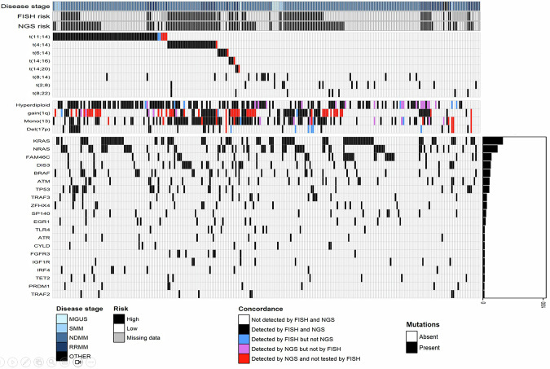
Task: Go to previous slide with arrow icon
Action: tap(1, 362)
